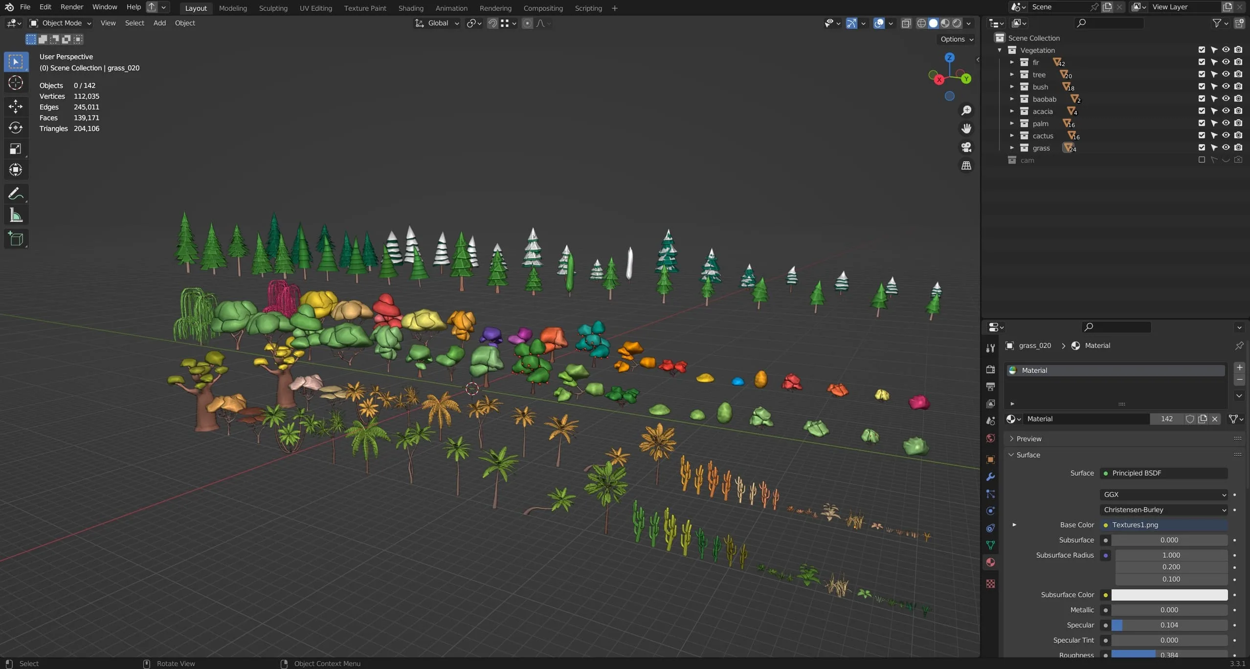Uncheck the bush collection checkbox
The width and height of the screenshot is (1250, 669).
click(1202, 86)
